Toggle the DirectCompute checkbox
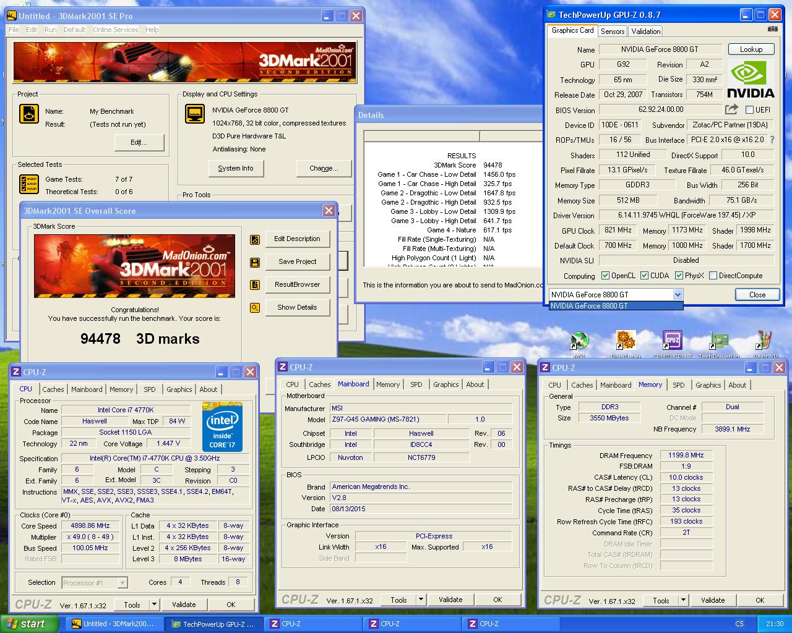The image size is (792, 633). click(x=713, y=276)
